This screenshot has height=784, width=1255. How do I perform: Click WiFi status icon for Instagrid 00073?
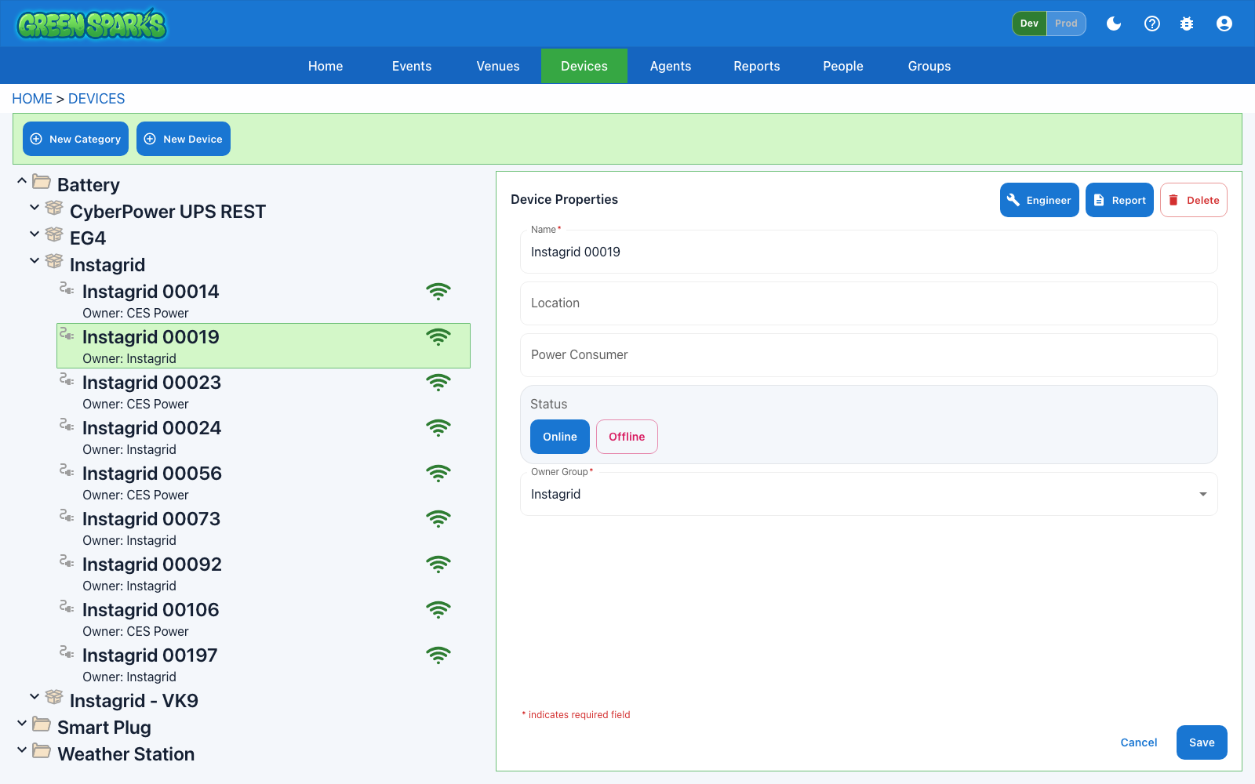click(x=438, y=519)
